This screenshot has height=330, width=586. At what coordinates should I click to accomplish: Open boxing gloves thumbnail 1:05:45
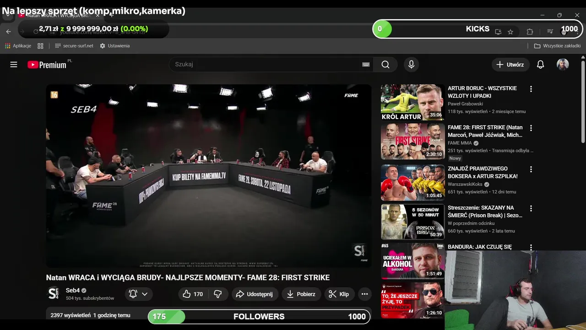412,182
